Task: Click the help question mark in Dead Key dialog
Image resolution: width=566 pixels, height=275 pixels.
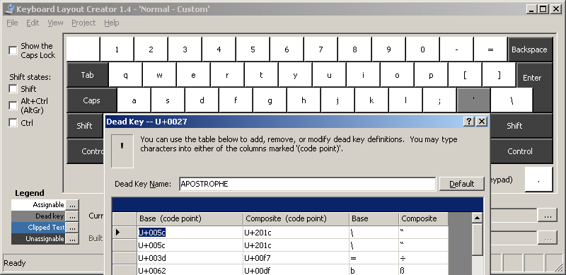Action: coord(468,122)
